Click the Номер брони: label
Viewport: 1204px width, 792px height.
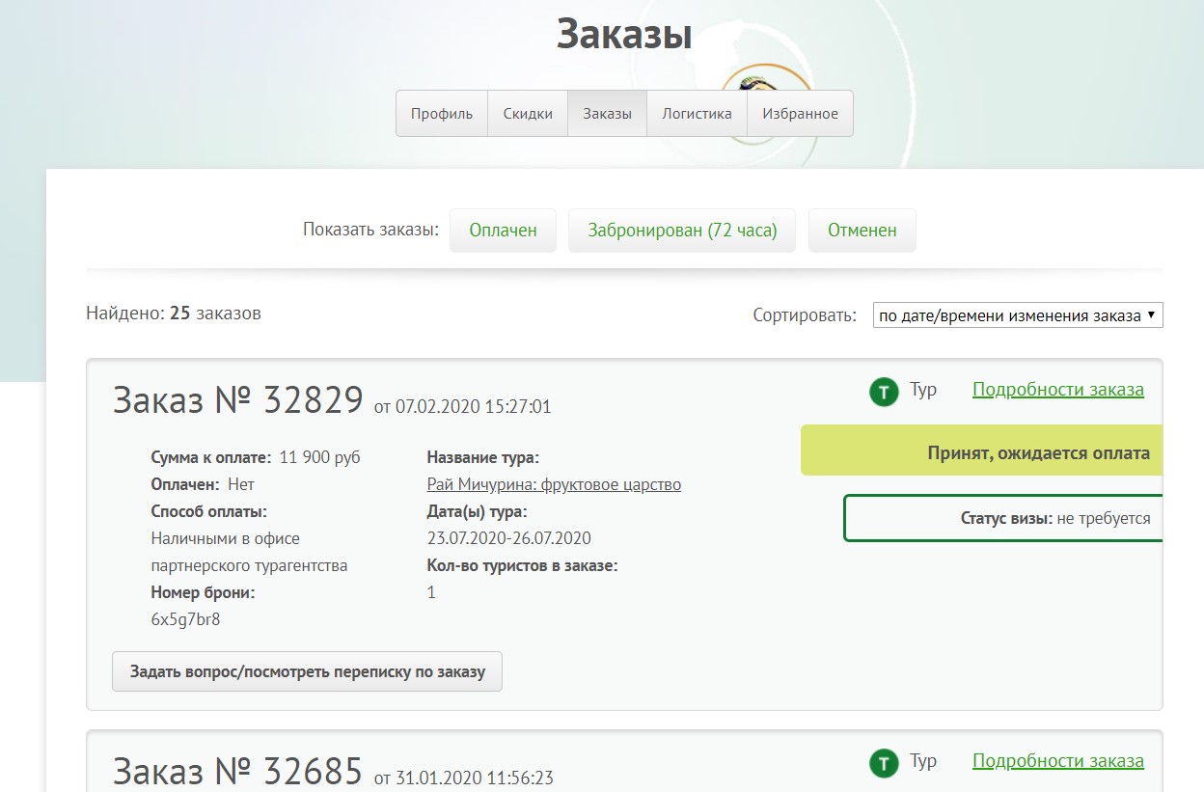click(204, 592)
